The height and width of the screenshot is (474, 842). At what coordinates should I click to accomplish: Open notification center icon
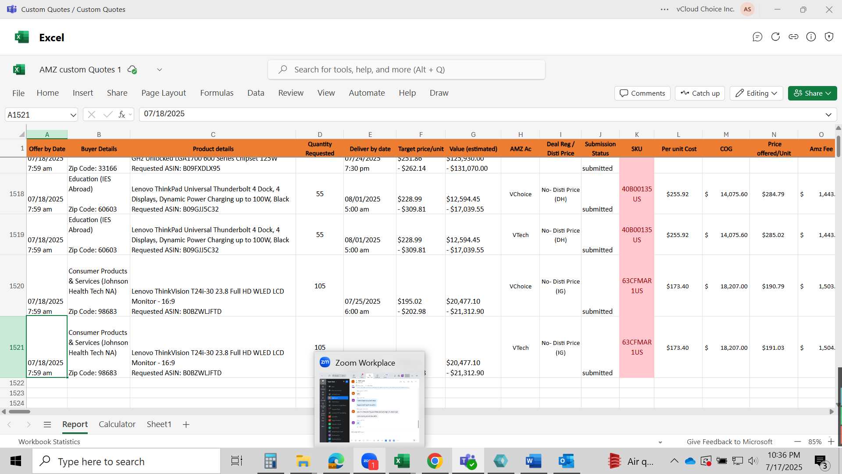pos(821,461)
